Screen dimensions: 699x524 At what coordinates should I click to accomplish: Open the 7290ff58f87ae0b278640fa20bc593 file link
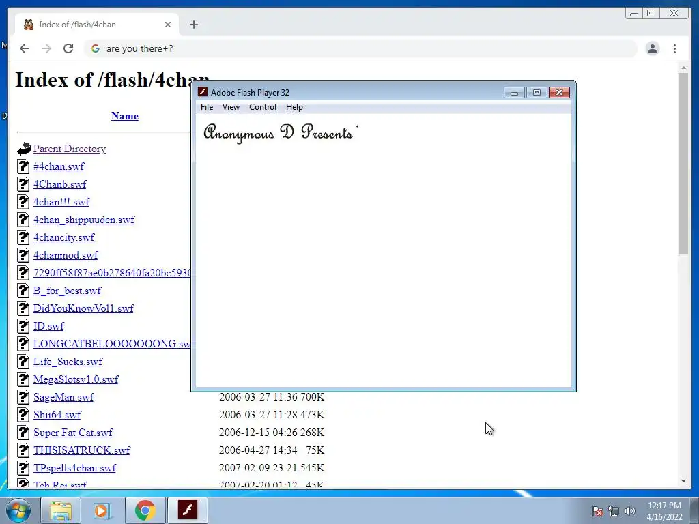pos(112,273)
